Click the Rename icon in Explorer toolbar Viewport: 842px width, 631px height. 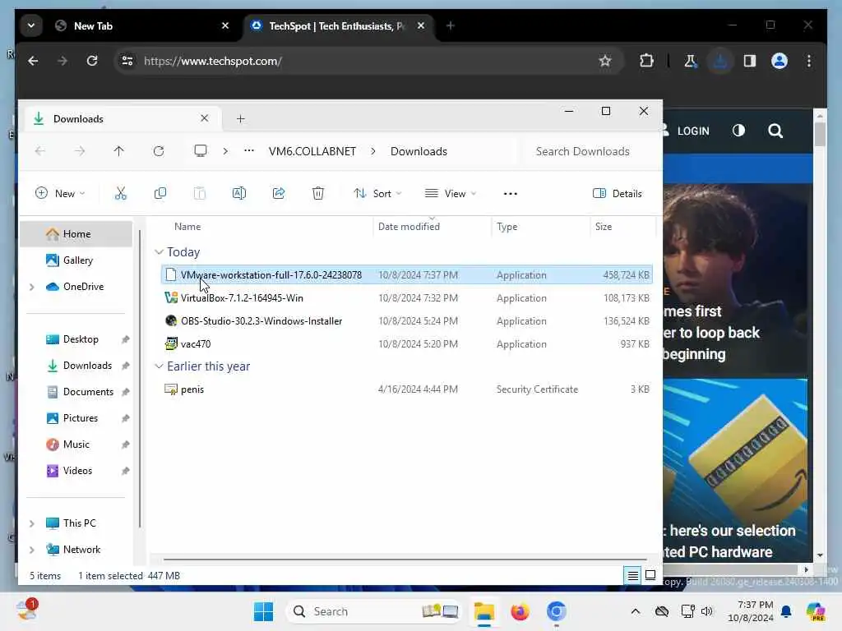(x=239, y=193)
